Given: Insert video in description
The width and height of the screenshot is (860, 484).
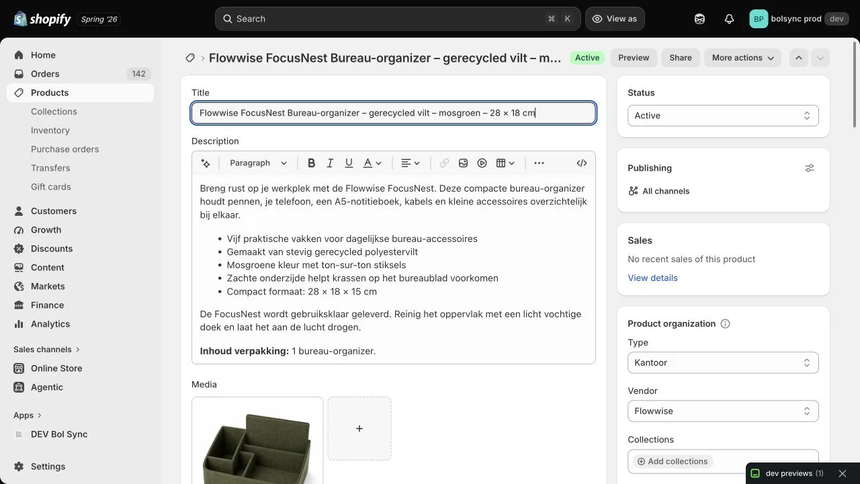Looking at the screenshot, I should 482,163.
